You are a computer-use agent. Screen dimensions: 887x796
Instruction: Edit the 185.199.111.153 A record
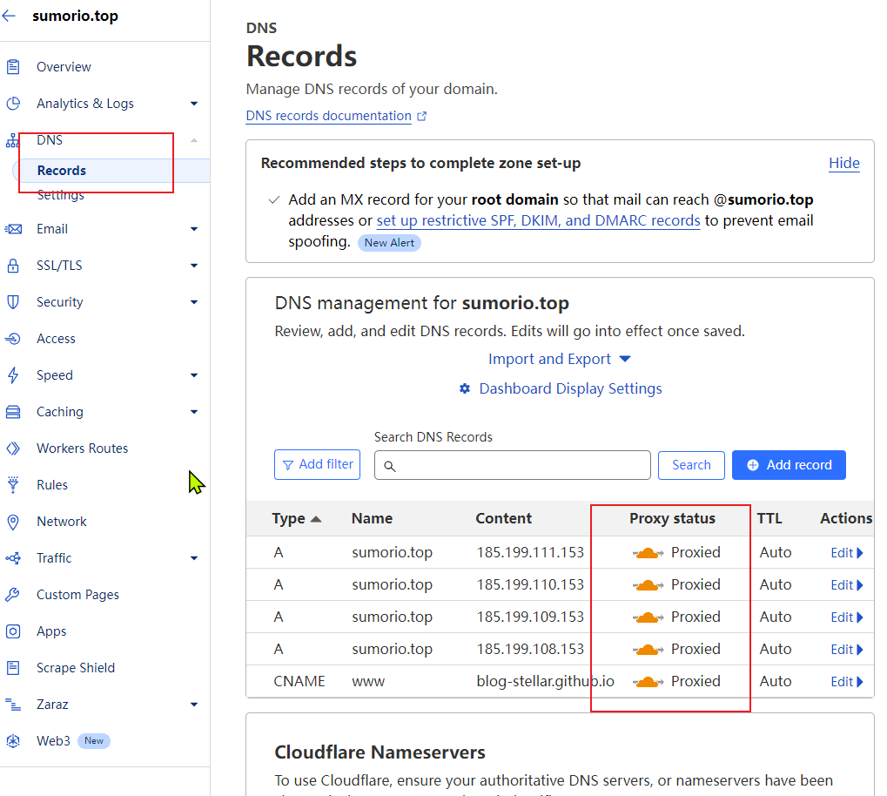846,553
